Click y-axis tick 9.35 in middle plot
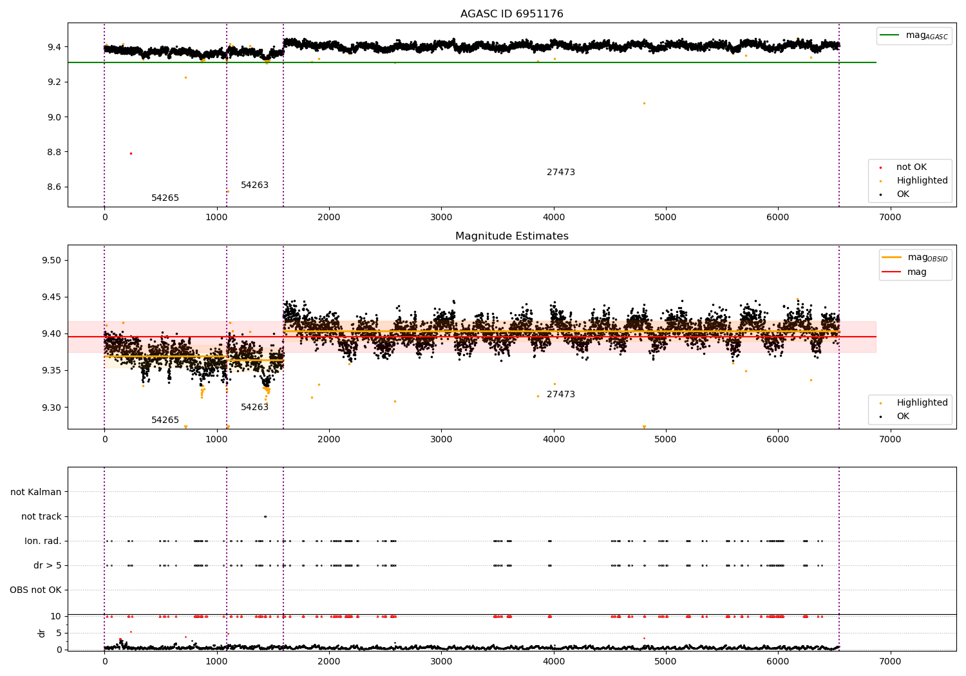The image size is (966, 676). coord(52,371)
